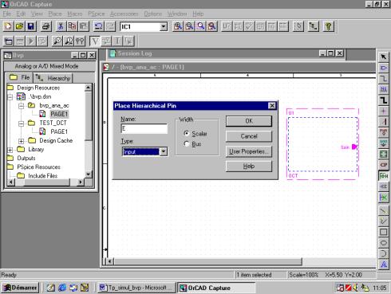391x294 pixels.
Task: Collapse the TEST_OCT folder node
Action: (22, 123)
